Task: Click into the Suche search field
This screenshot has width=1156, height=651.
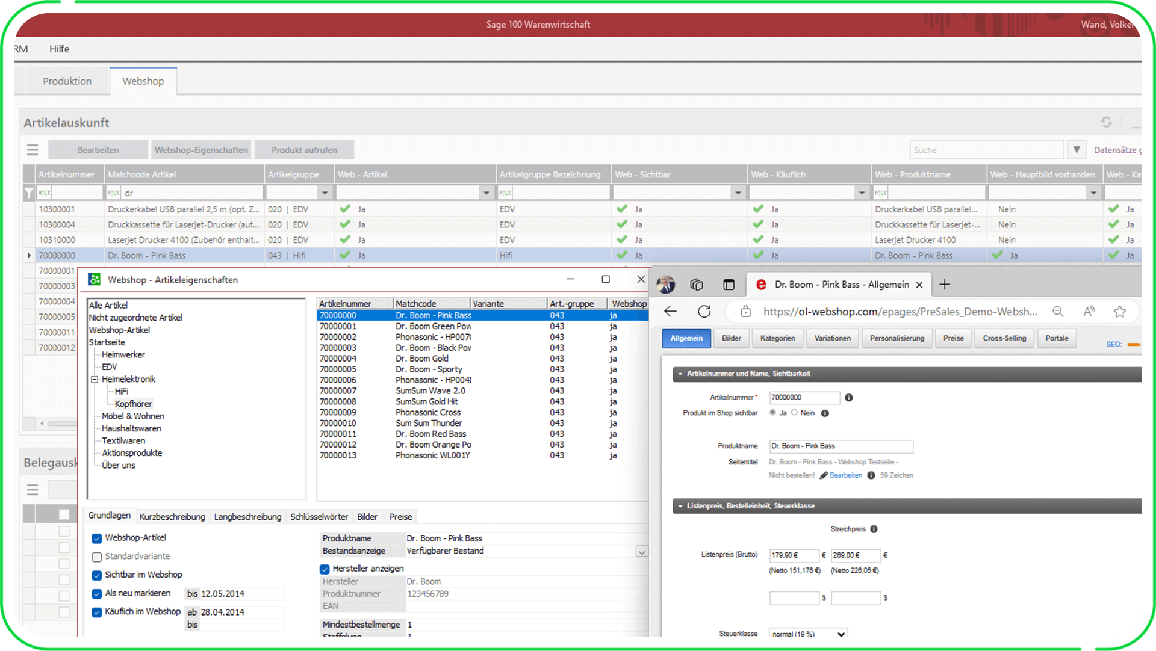Action: coord(986,150)
